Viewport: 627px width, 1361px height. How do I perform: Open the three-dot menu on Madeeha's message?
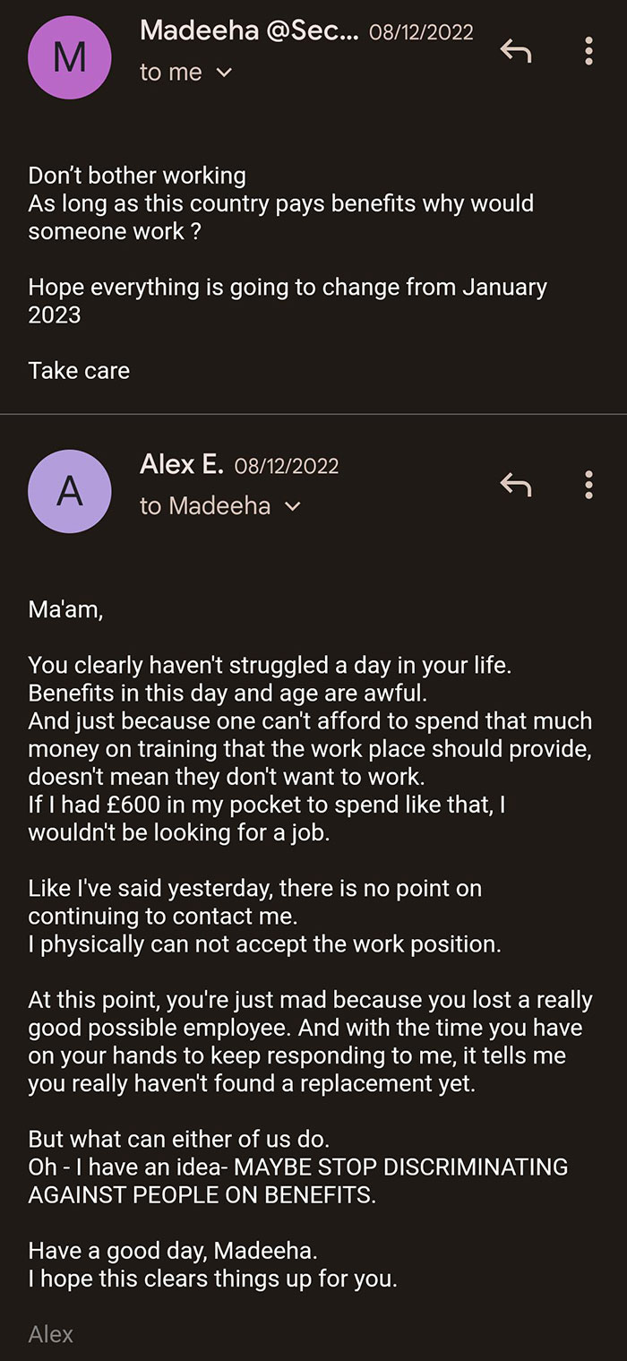(588, 51)
